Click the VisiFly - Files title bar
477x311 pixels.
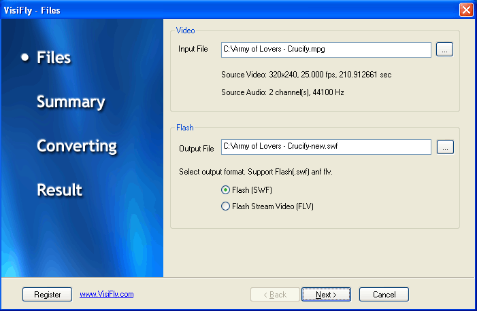[228, 10]
